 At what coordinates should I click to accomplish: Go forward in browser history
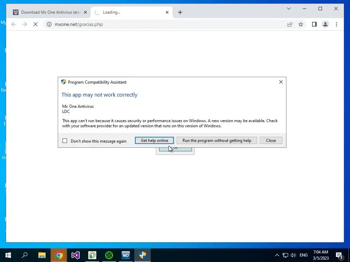[x=25, y=24]
